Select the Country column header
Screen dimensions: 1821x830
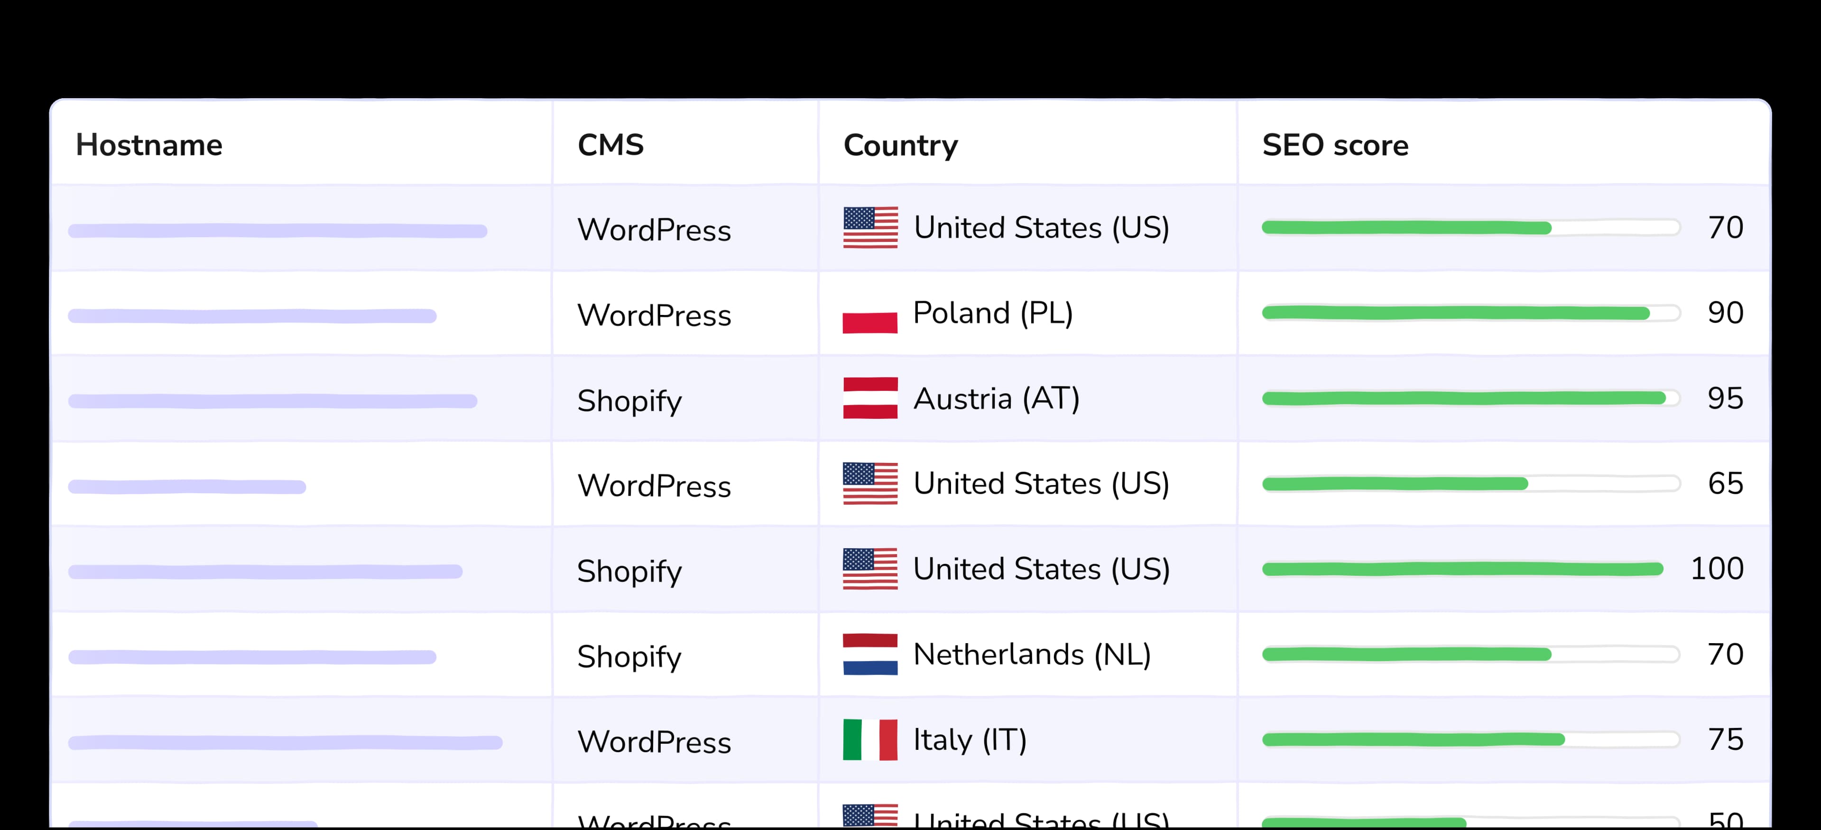coord(900,145)
